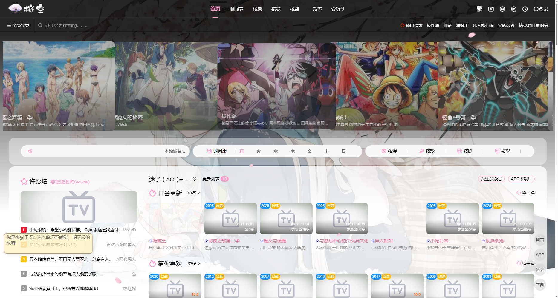Screen dimensions: 558x298
Task: Click hot search term 火影忍者
Action: [506, 25]
